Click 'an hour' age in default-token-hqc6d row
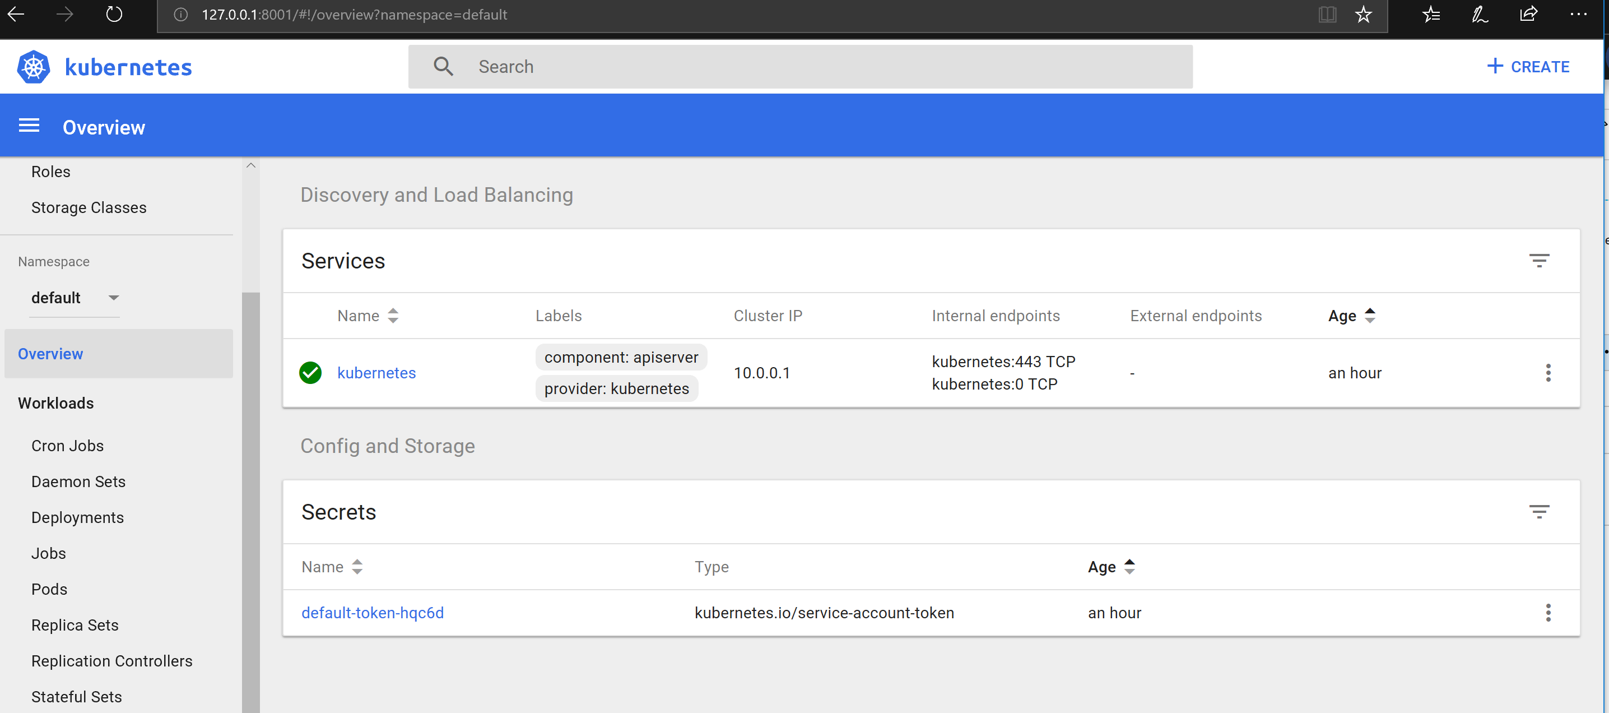This screenshot has width=1609, height=713. pos(1114,613)
